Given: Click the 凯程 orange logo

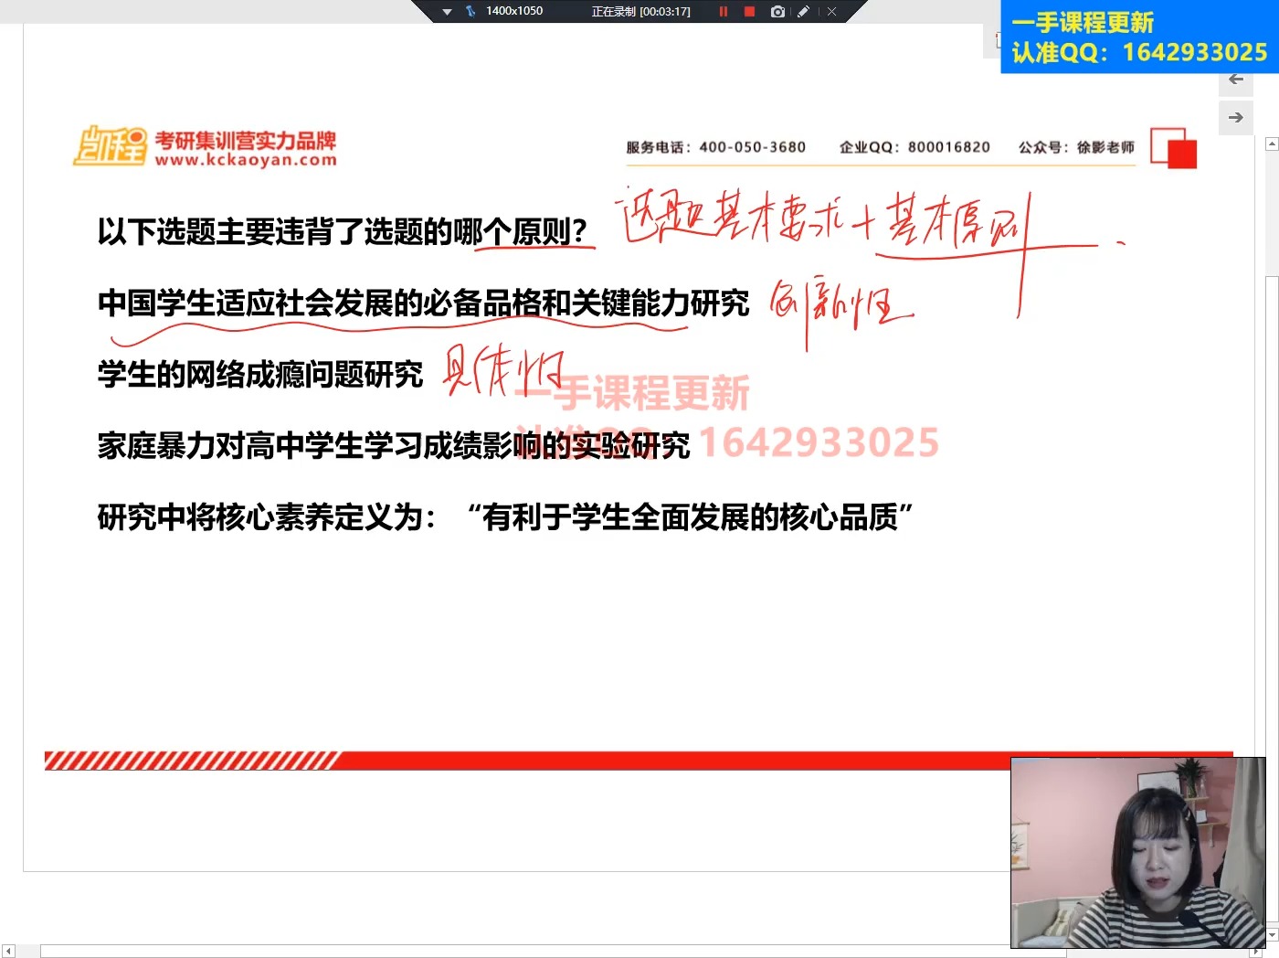Looking at the screenshot, I should [110, 146].
